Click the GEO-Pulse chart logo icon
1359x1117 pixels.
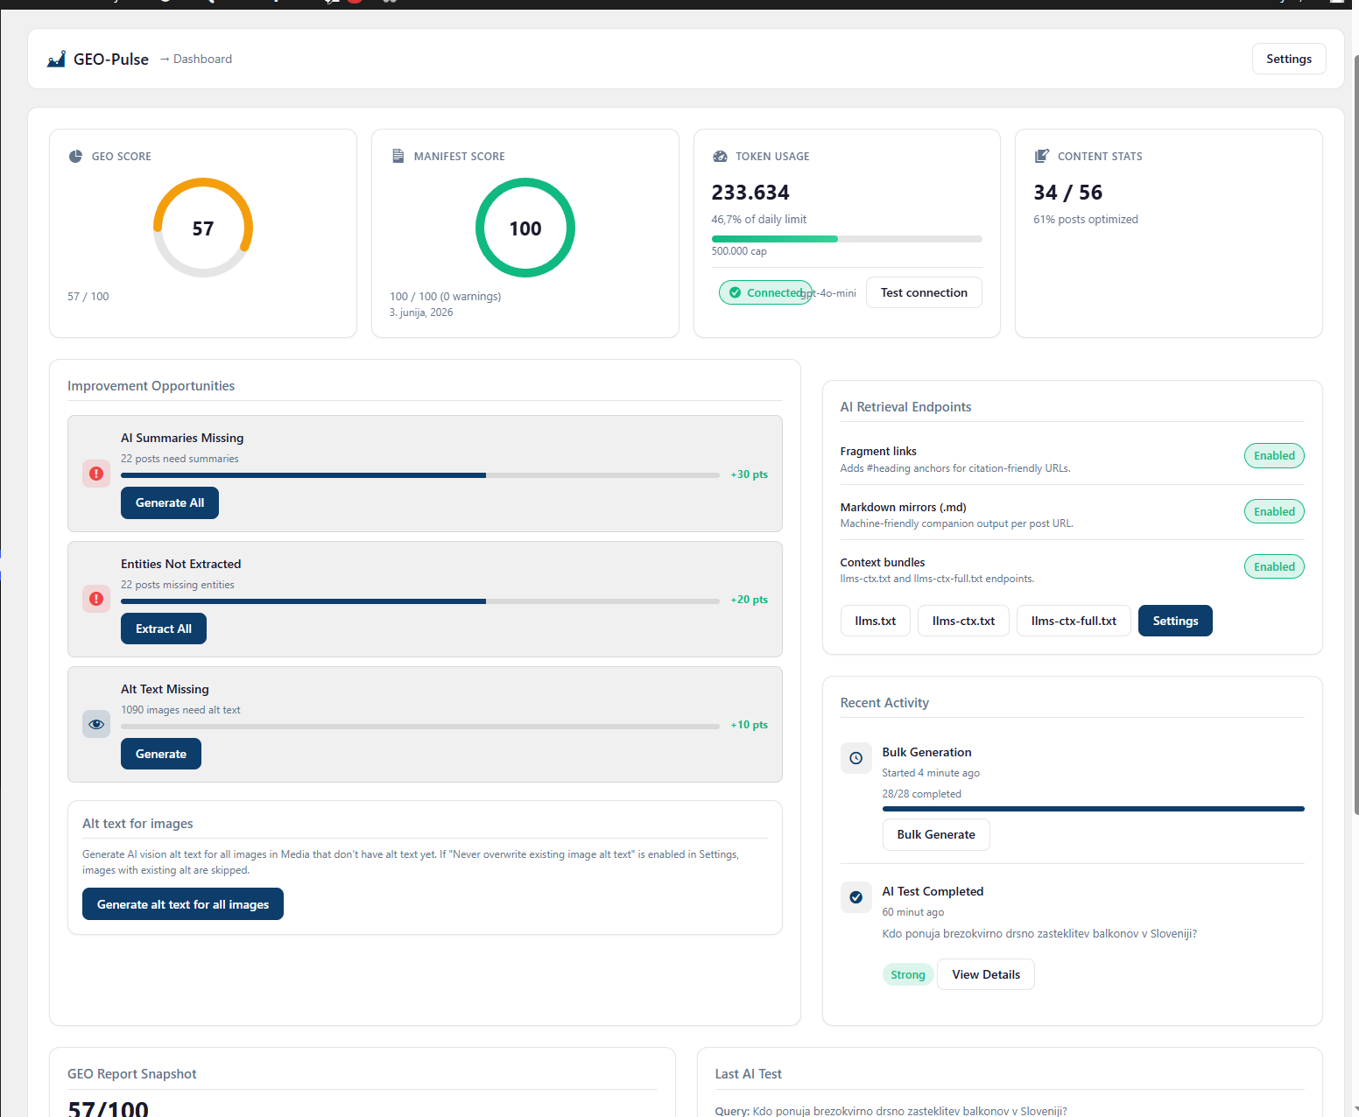tap(56, 59)
